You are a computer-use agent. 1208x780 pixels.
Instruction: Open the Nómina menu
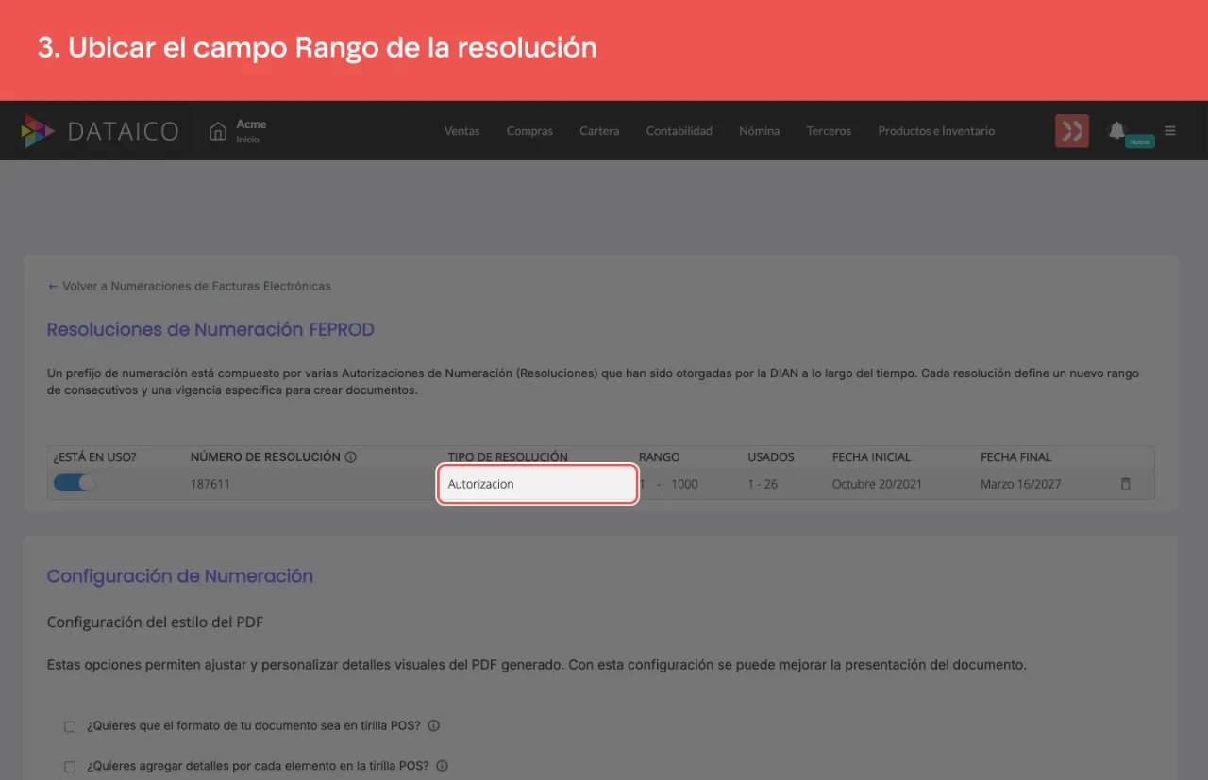760,131
